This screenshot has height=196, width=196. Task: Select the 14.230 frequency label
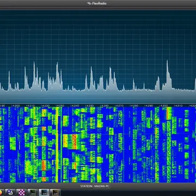[x=60, y=106]
